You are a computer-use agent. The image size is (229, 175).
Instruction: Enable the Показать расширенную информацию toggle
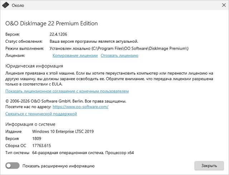tap(12, 166)
